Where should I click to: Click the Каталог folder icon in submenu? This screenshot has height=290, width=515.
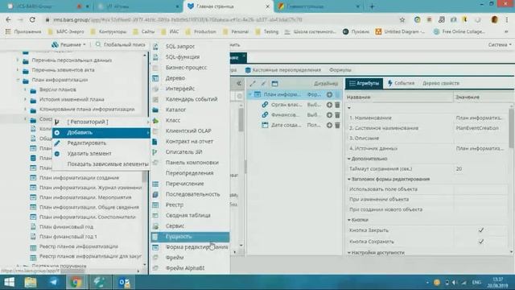(x=155, y=110)
